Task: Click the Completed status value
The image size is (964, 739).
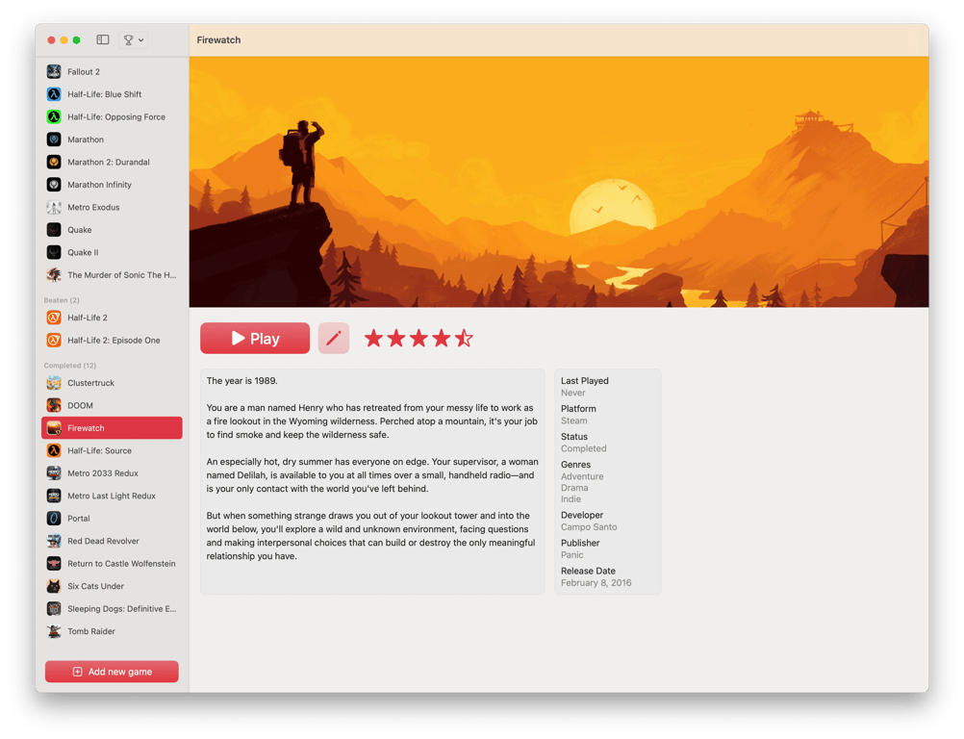Action: (583, 448)
